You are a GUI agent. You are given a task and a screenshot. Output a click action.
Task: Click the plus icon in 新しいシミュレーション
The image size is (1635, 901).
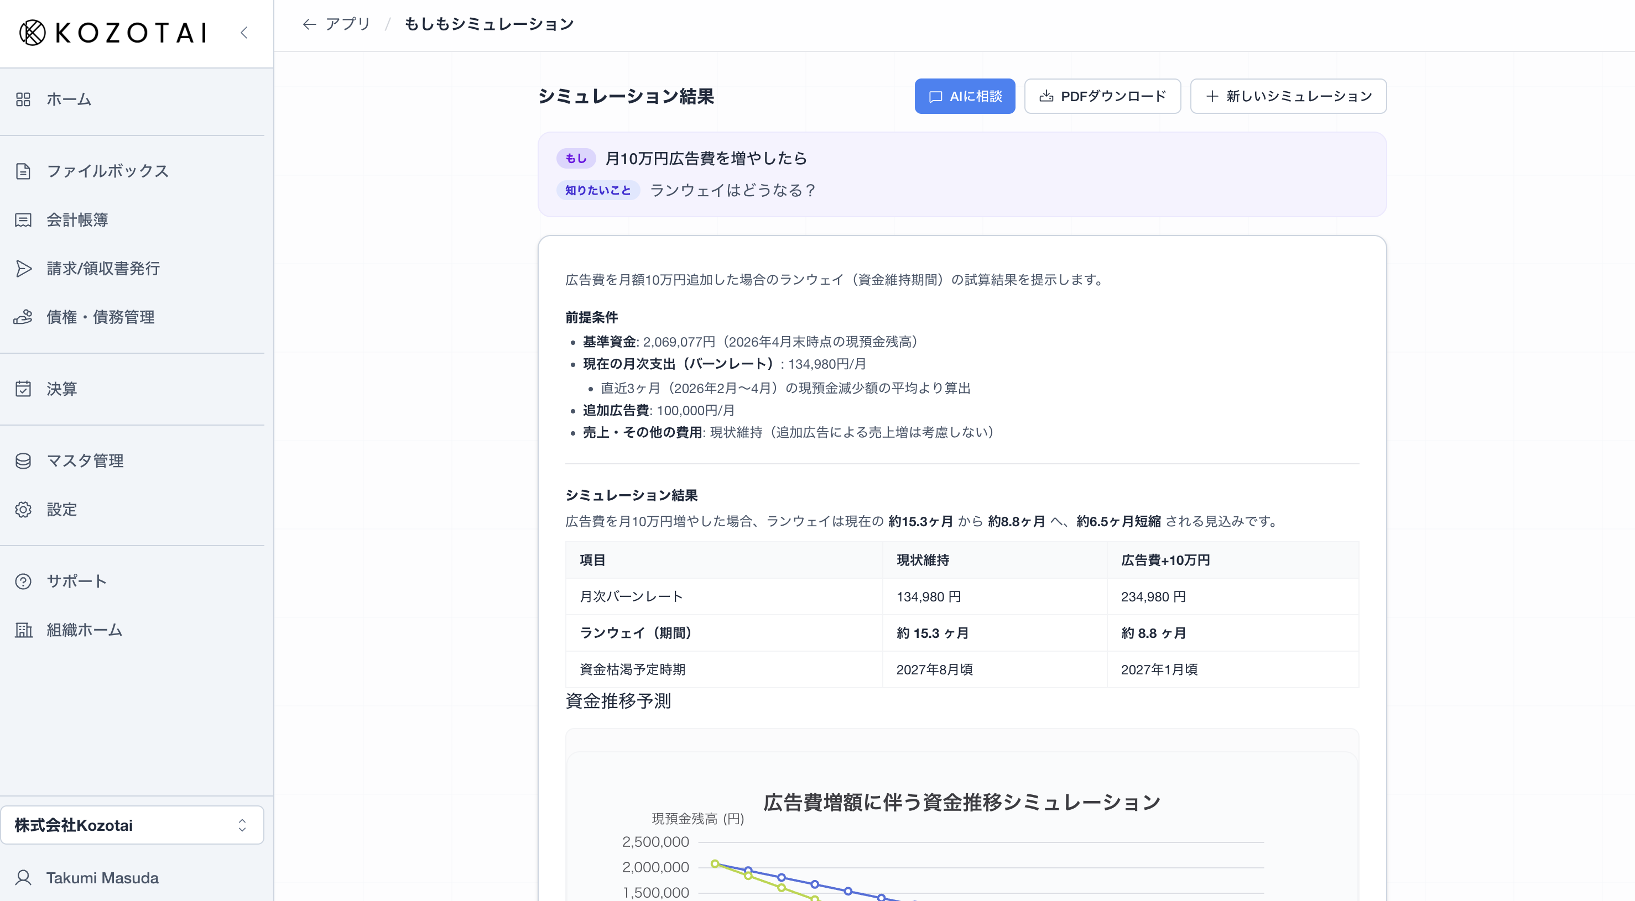pyautogui.click(x=1212, y=96)
